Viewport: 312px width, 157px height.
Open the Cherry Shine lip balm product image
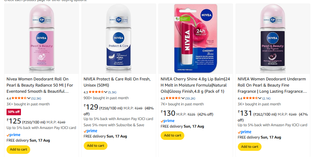click(194, 38)
